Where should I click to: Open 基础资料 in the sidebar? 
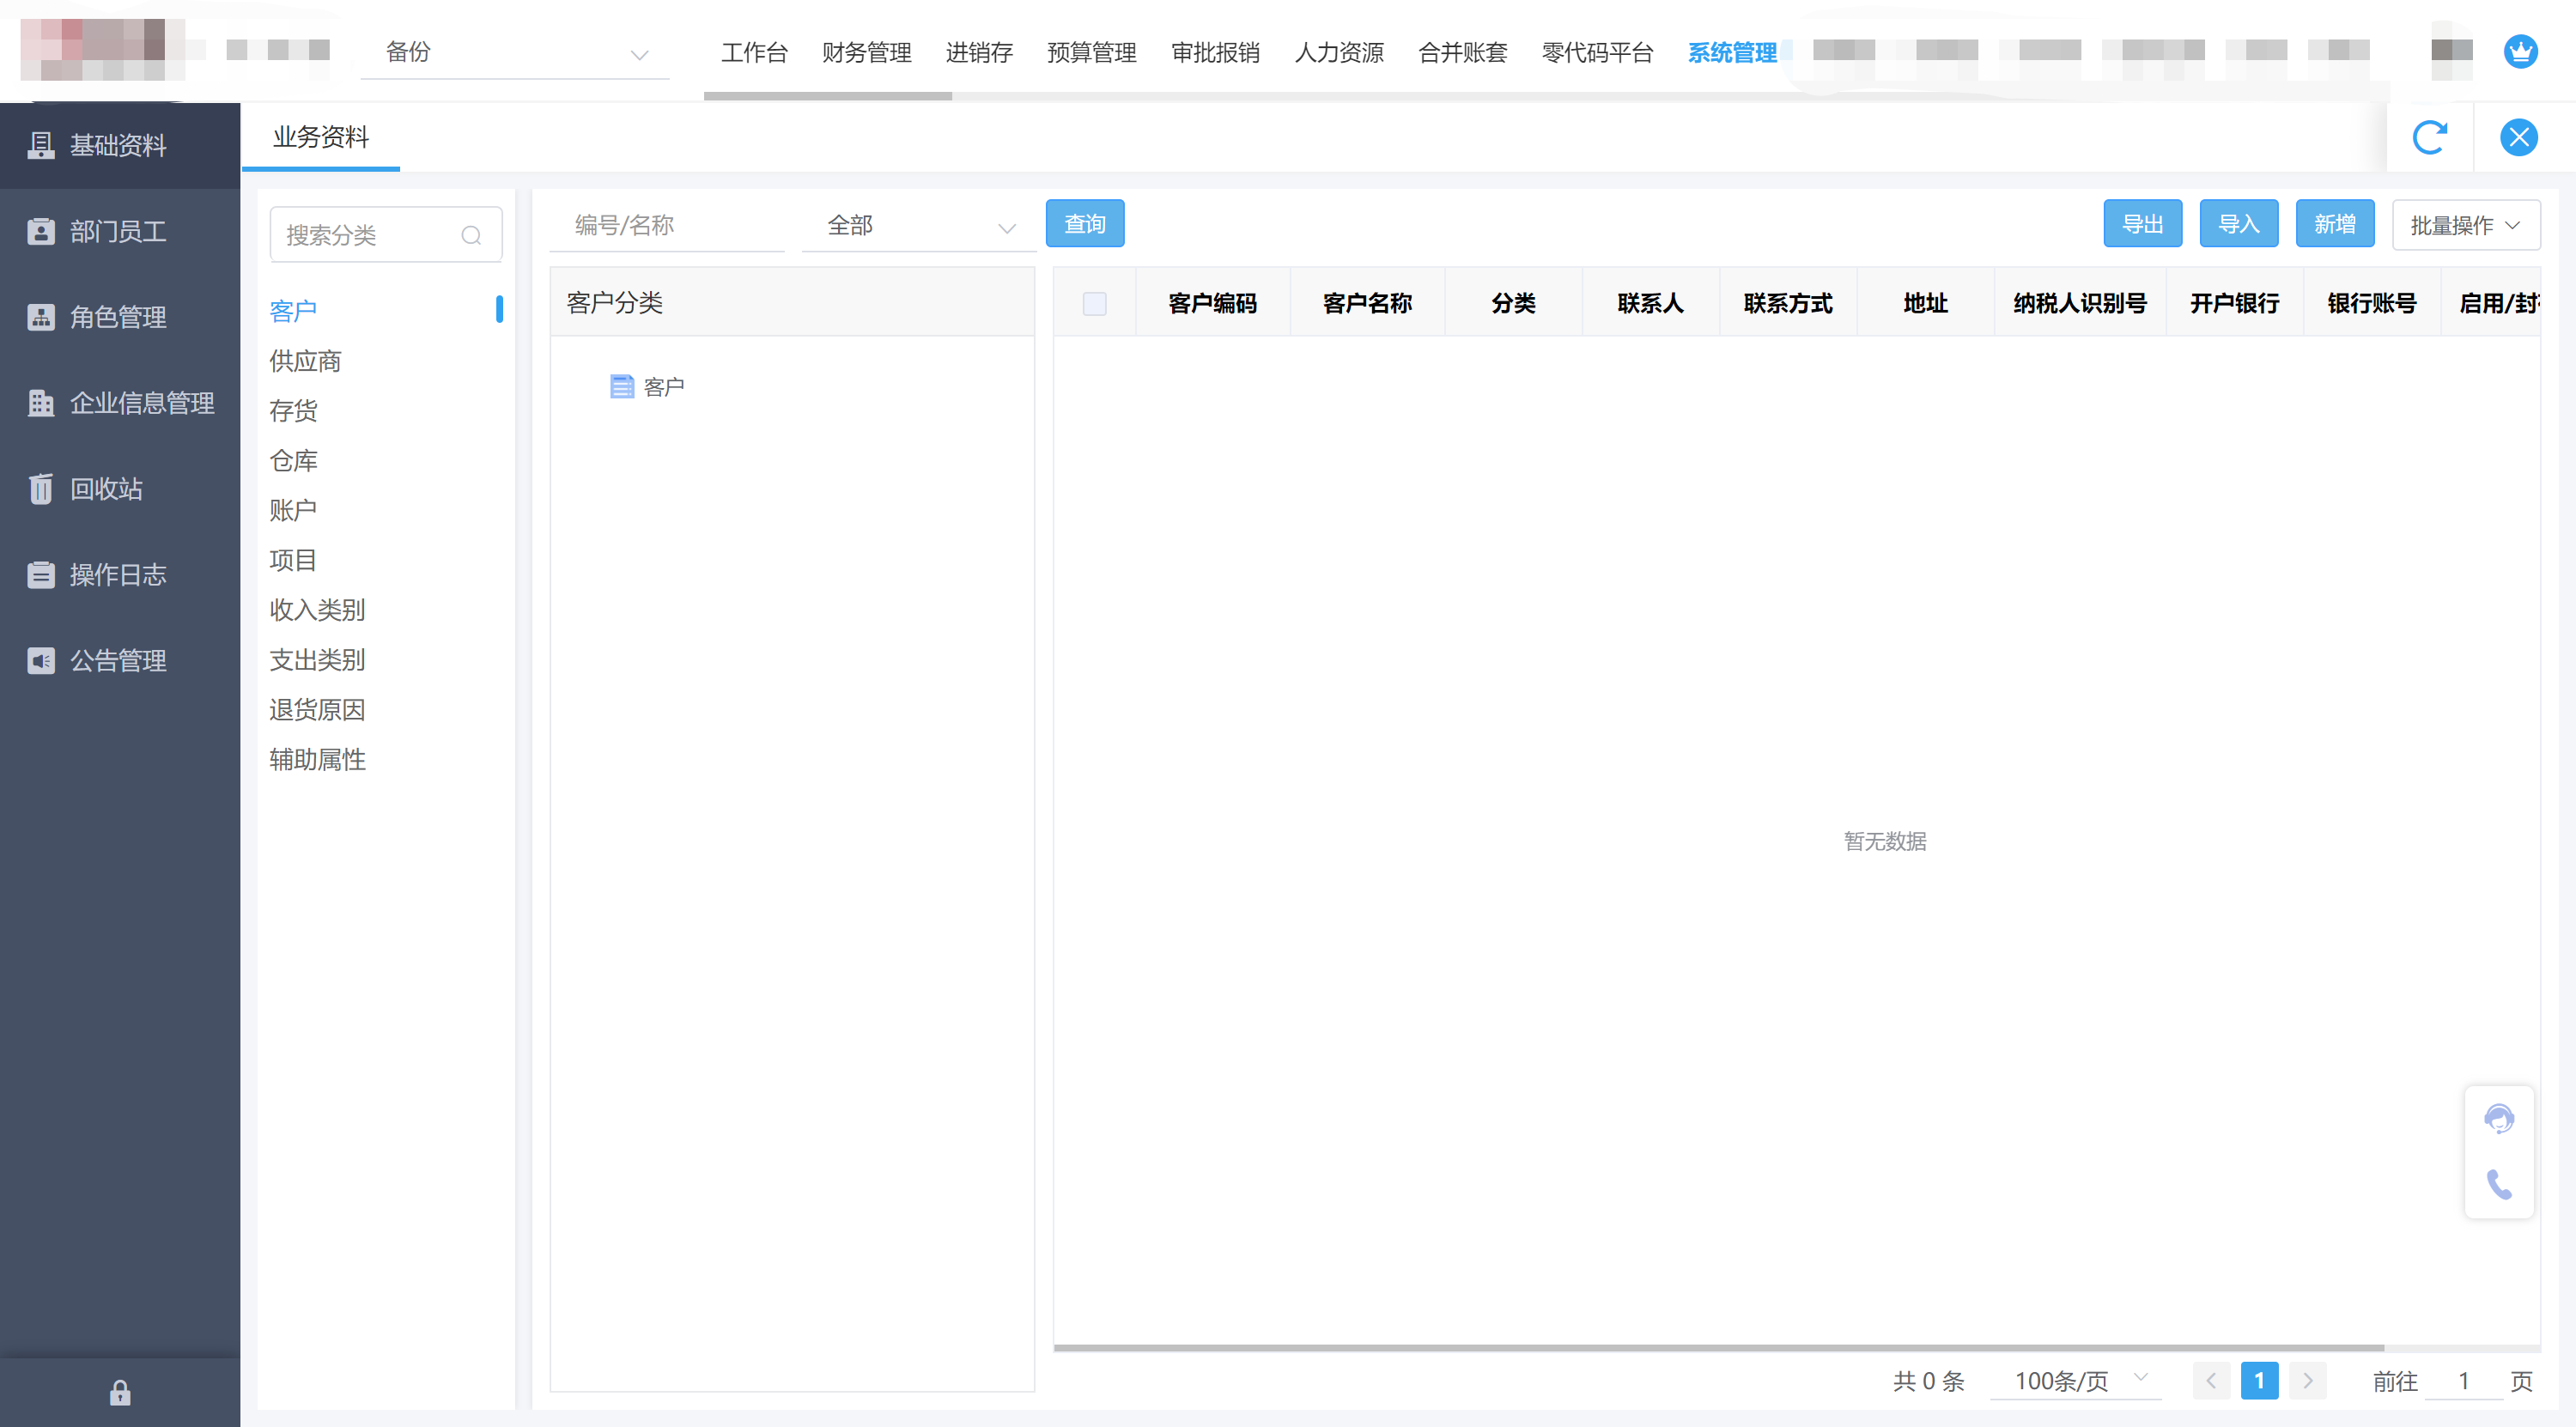point(120,146)
